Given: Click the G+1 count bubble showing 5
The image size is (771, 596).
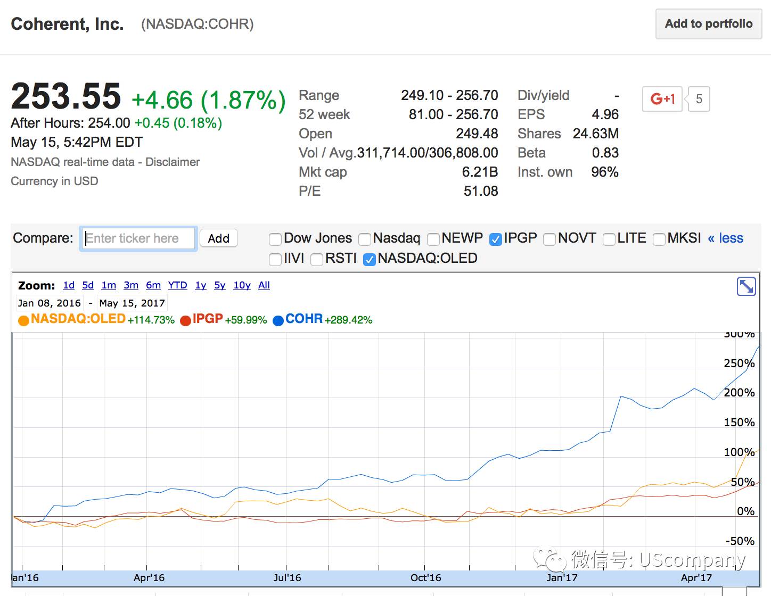Looking at the screenshot, I should coord(699,99).
